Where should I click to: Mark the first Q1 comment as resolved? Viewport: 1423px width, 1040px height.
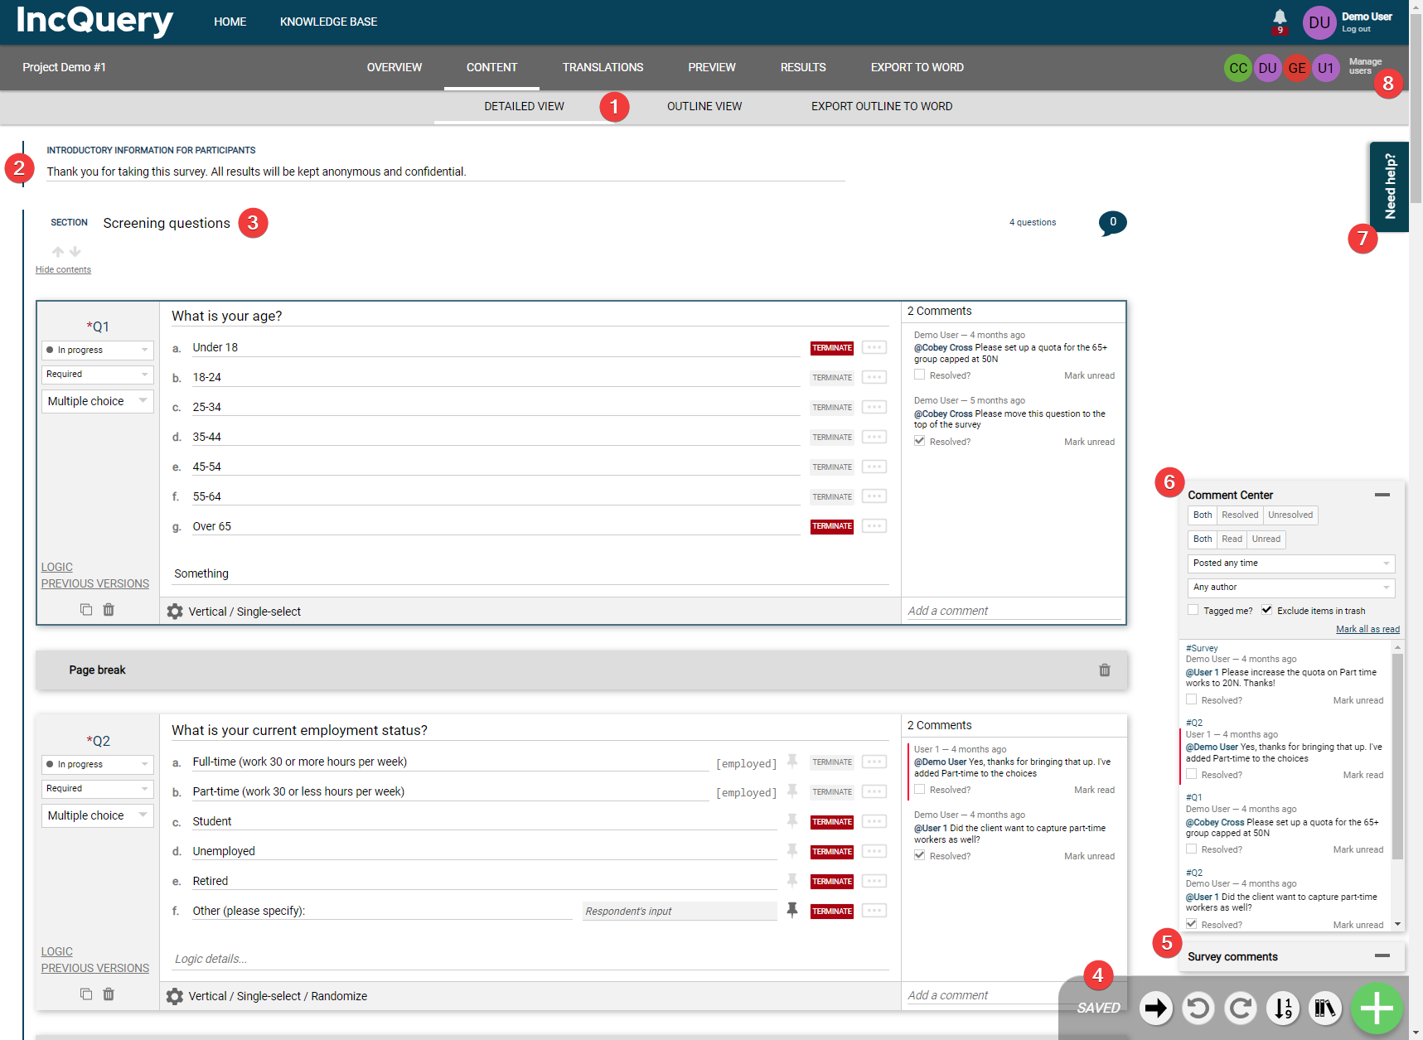point(919,375)
